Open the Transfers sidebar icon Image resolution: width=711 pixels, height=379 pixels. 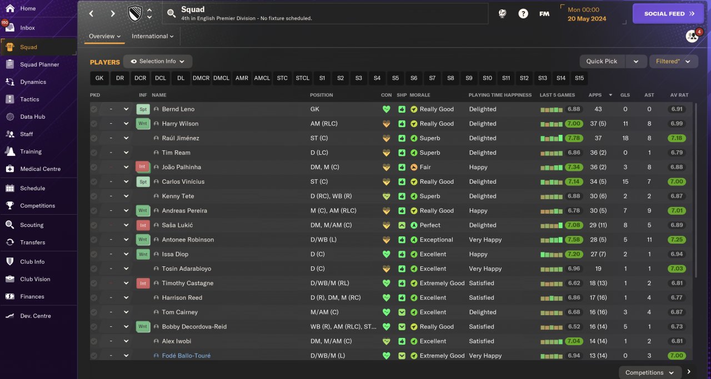point(9,242)
